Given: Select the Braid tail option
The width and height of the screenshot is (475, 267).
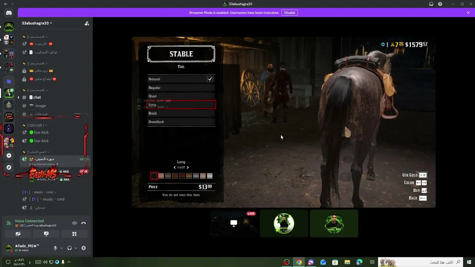Looking at the screenshot, I should tap(181, 113).
